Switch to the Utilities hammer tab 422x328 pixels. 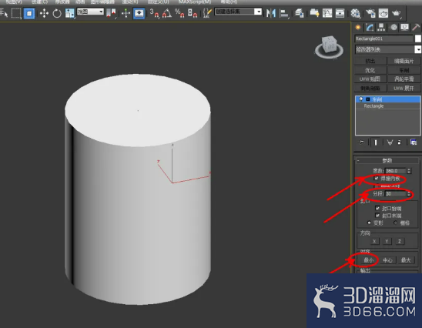[416, 27]
